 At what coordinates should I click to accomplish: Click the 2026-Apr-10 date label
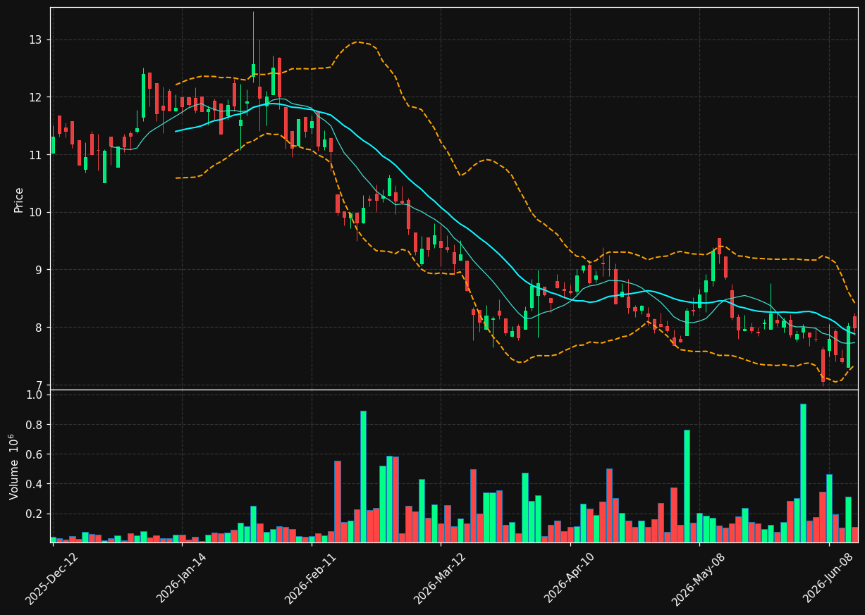[x=570, y=578]
